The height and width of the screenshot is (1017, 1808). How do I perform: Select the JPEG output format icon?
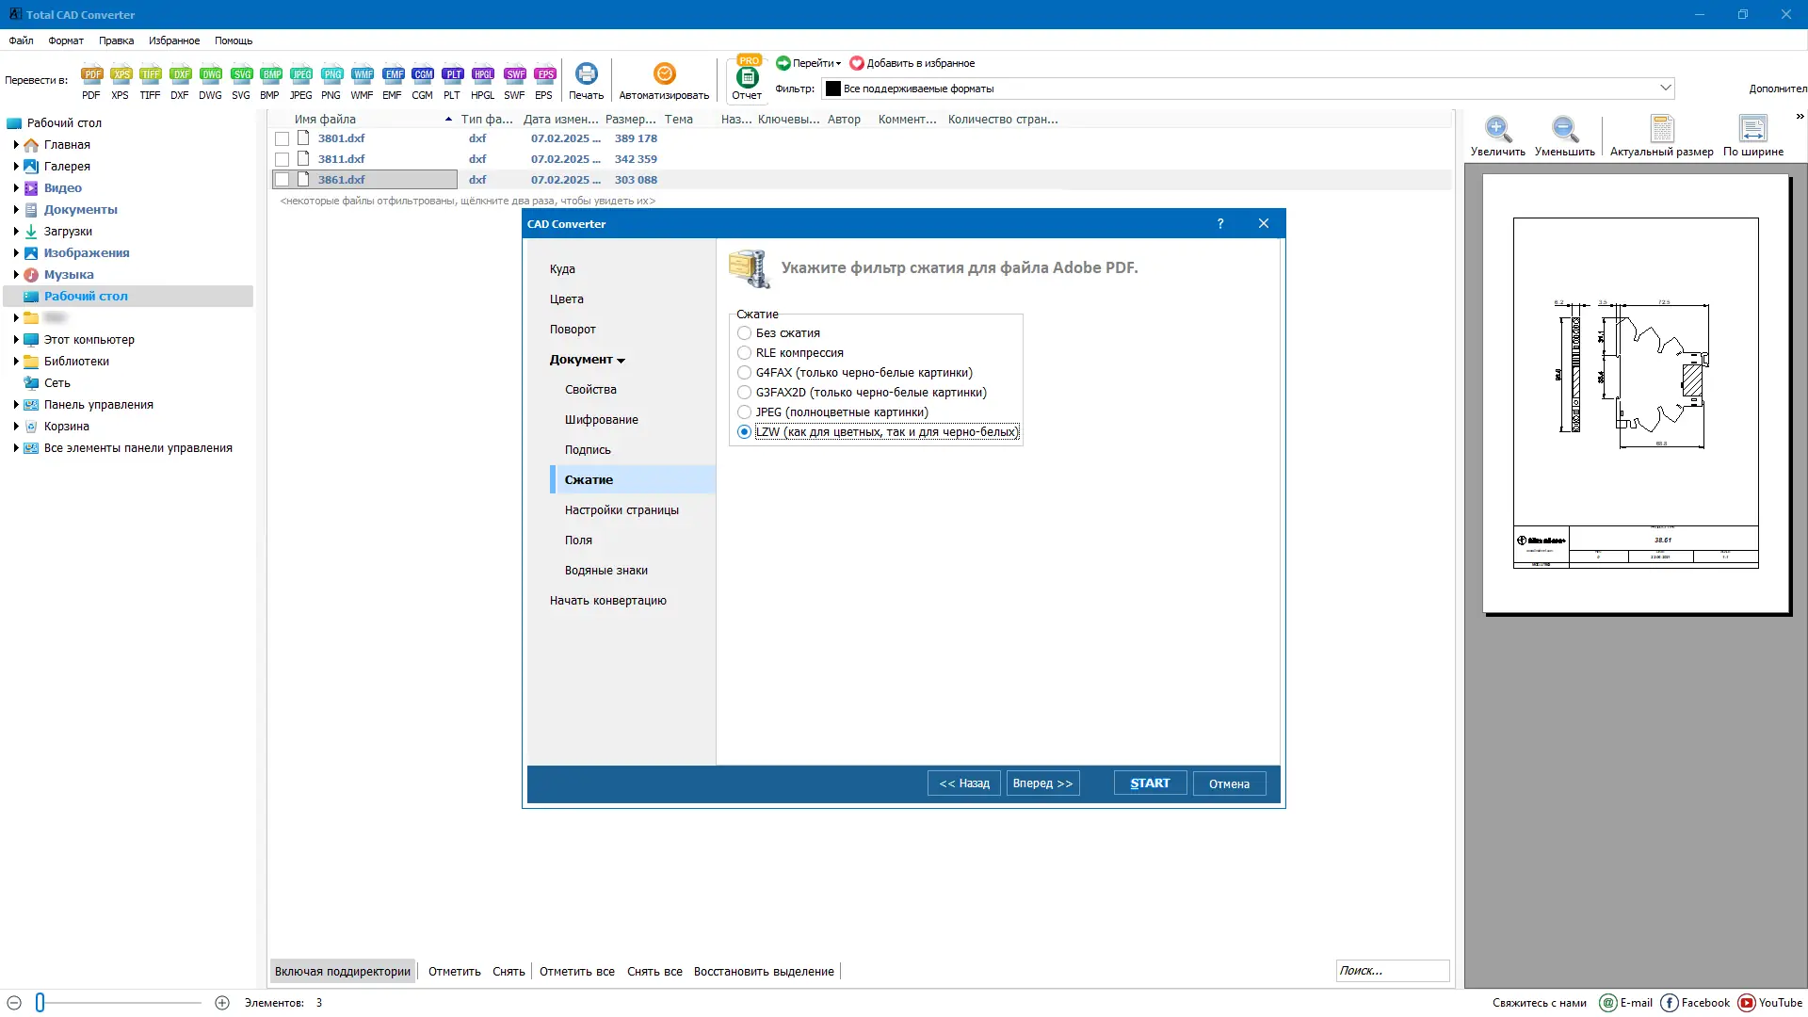pyautogui.click(x=301, y=73)
